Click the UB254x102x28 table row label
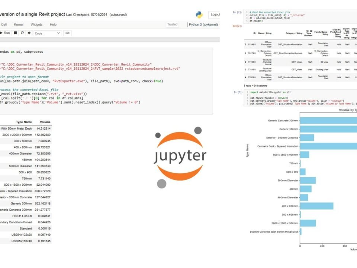357x268 pixels. point(22,235)
